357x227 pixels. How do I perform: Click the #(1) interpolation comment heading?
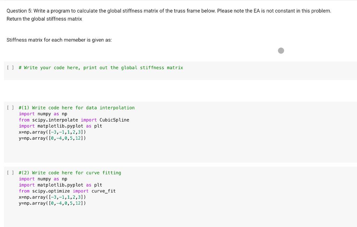[x=77, y=108]
